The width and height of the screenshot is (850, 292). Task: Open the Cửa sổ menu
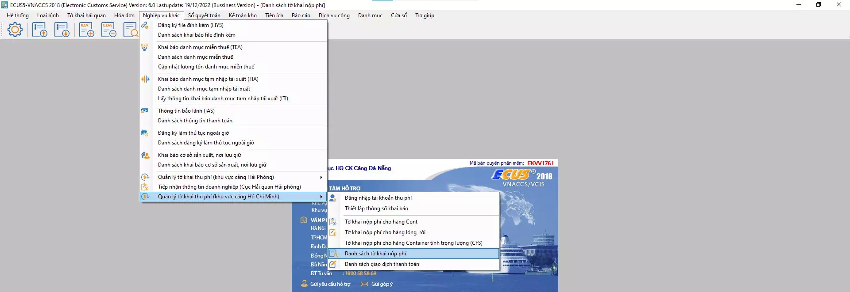[x=399, y=15]
